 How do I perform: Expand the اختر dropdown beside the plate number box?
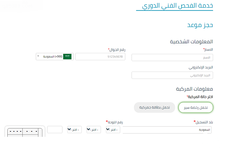[x=75, y=130]
